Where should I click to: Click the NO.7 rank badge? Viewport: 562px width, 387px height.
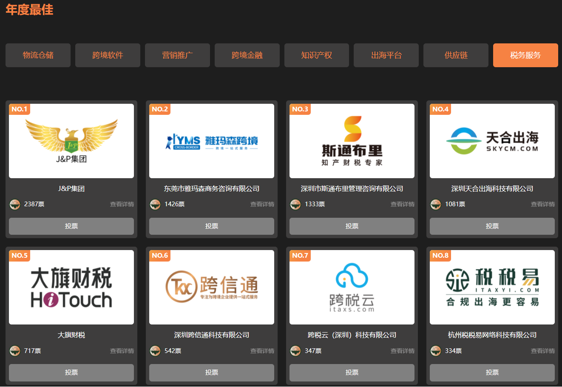click(x=300, y=256)
